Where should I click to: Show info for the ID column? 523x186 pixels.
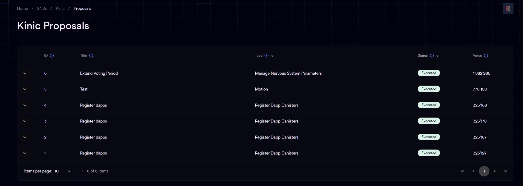(x=52, y=56)
